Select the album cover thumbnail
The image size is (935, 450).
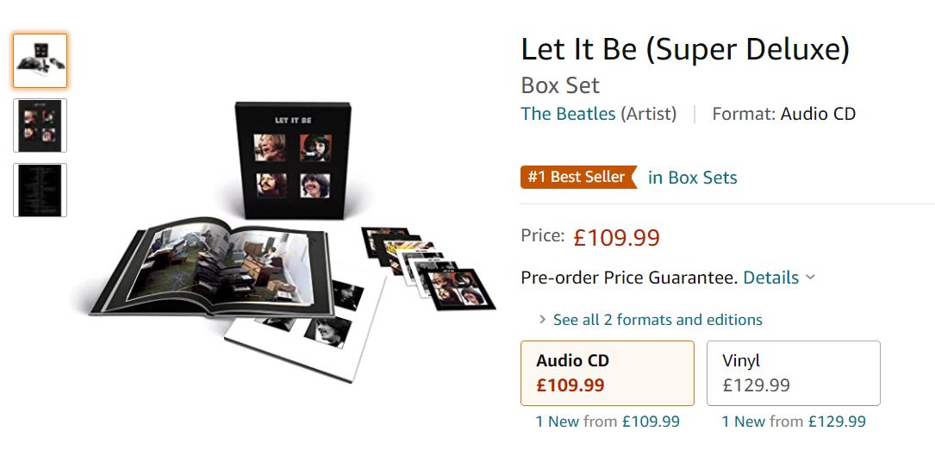click(40, 125)
